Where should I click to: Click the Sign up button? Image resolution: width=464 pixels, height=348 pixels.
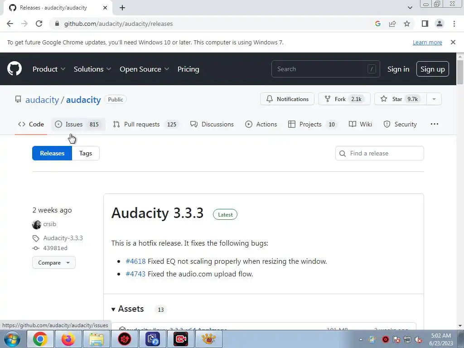click(432, 69)
